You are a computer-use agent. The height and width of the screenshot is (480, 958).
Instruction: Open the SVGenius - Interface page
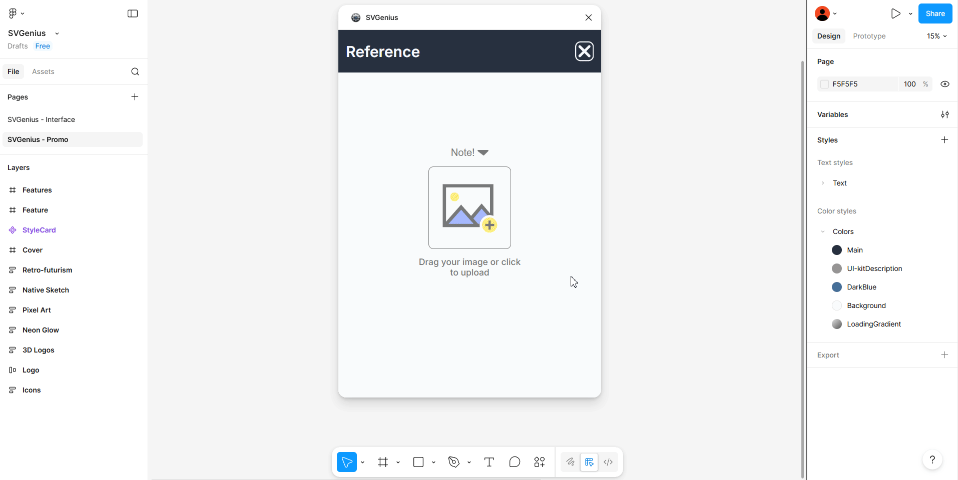tap(42, 119)
